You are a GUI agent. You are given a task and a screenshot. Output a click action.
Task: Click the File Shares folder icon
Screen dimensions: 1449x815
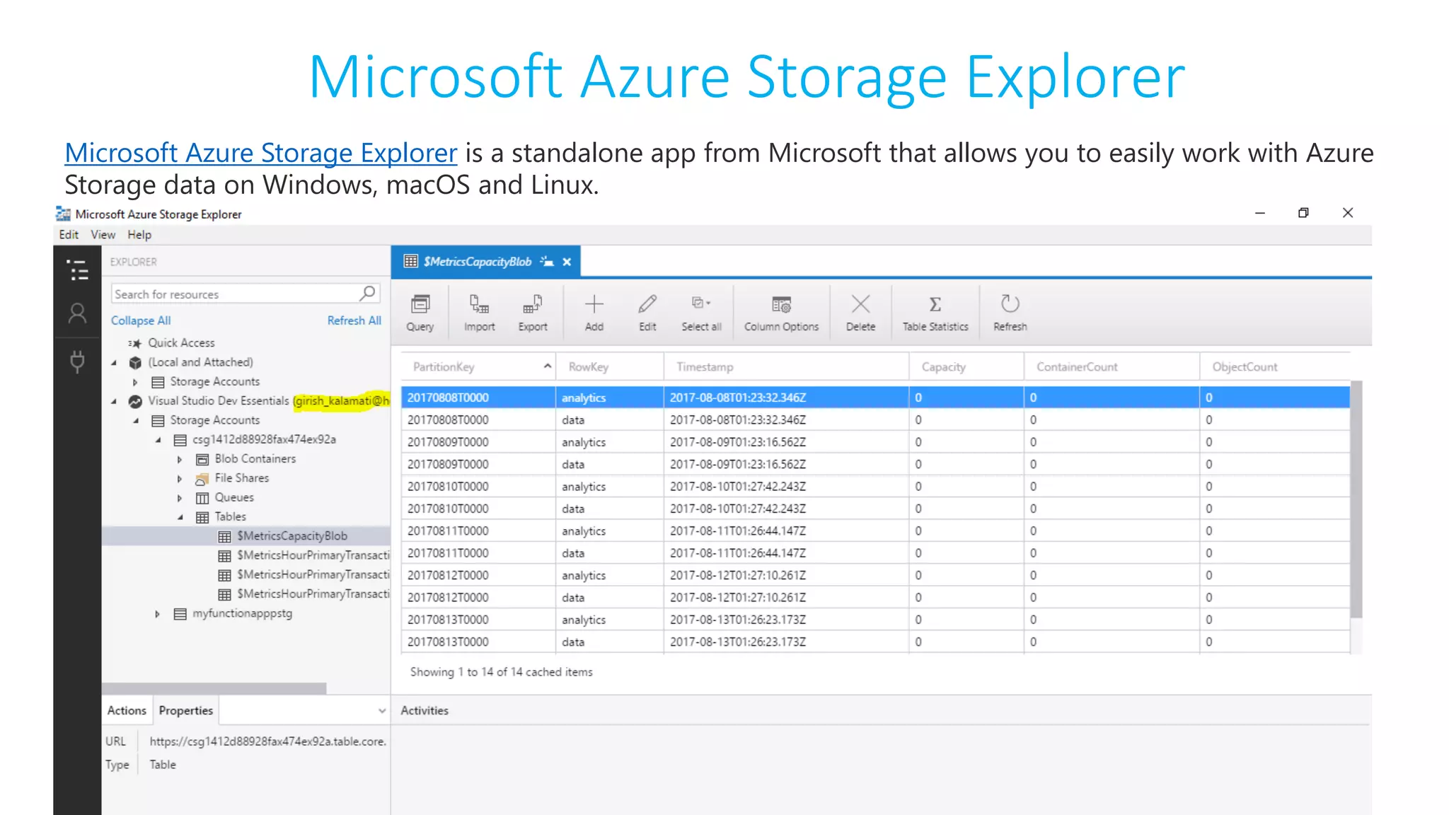pyautogui.click(x=202, y=479)
